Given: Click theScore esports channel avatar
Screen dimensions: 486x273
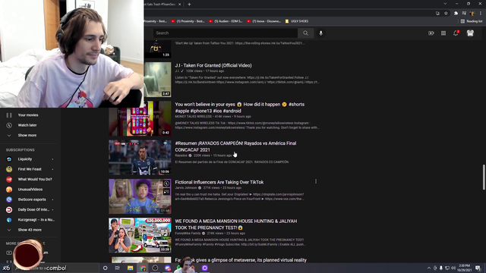Looking at the screenshot, I should pos(9,199).
